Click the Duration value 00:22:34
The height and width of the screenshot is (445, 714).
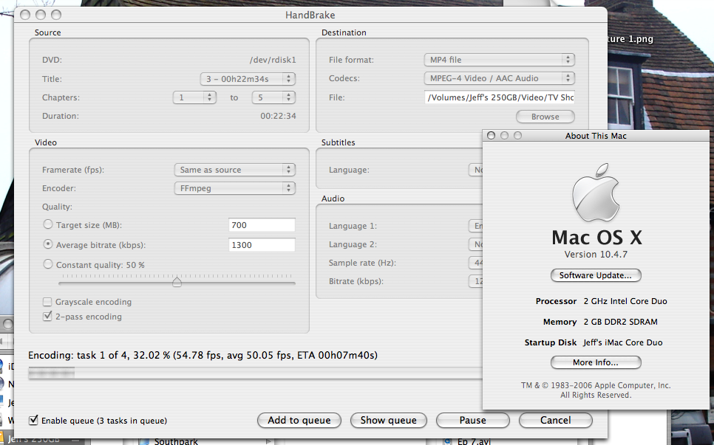(278, 116)
